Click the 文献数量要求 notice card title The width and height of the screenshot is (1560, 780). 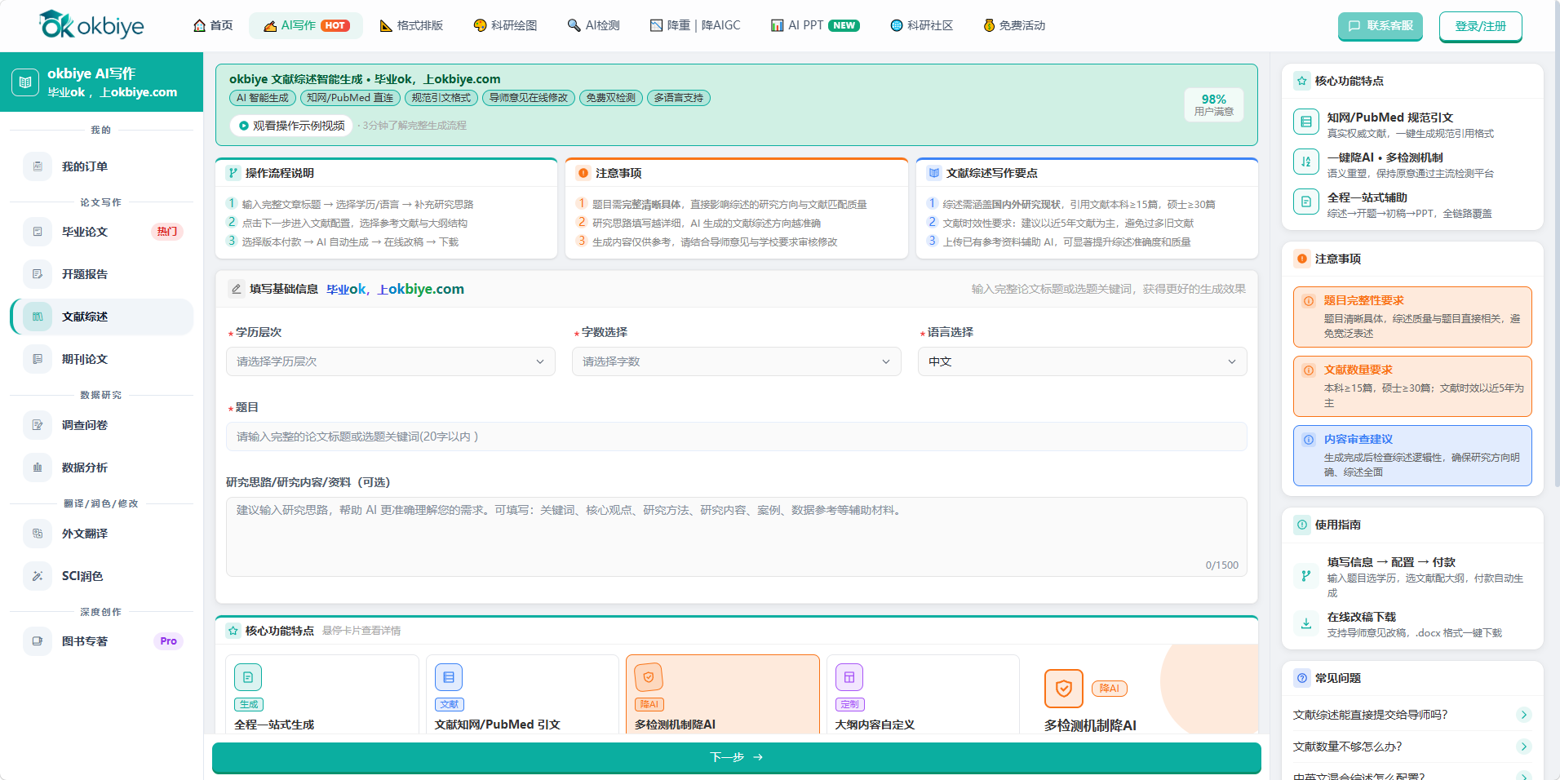(1358, 370)
